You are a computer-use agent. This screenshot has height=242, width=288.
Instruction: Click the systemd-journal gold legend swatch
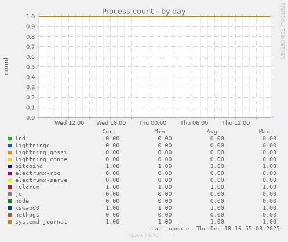click(x=10, y=222)
